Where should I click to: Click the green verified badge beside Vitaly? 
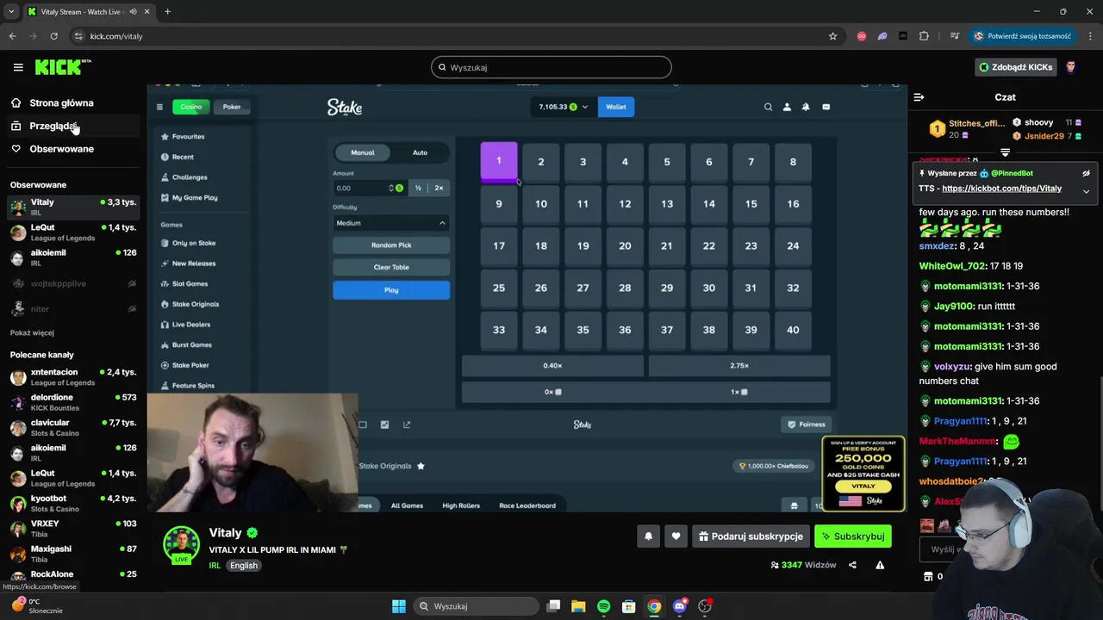(x=252, y=533)
